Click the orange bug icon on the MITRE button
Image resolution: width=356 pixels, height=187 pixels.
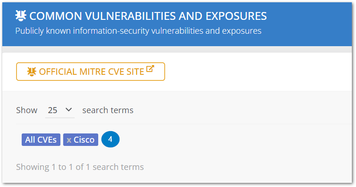click(31, 72)
